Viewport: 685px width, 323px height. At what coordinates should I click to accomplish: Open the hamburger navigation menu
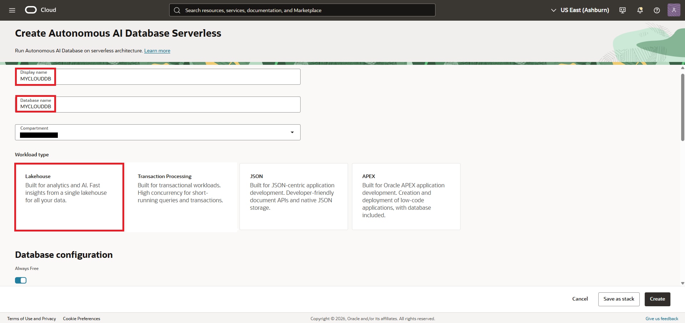tap(12, 10)
